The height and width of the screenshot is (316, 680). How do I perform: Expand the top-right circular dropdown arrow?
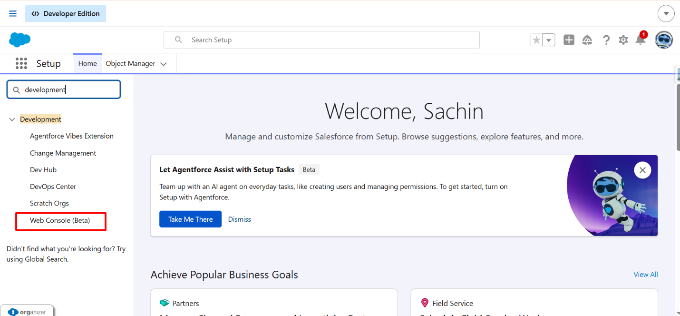pos(666,13)
